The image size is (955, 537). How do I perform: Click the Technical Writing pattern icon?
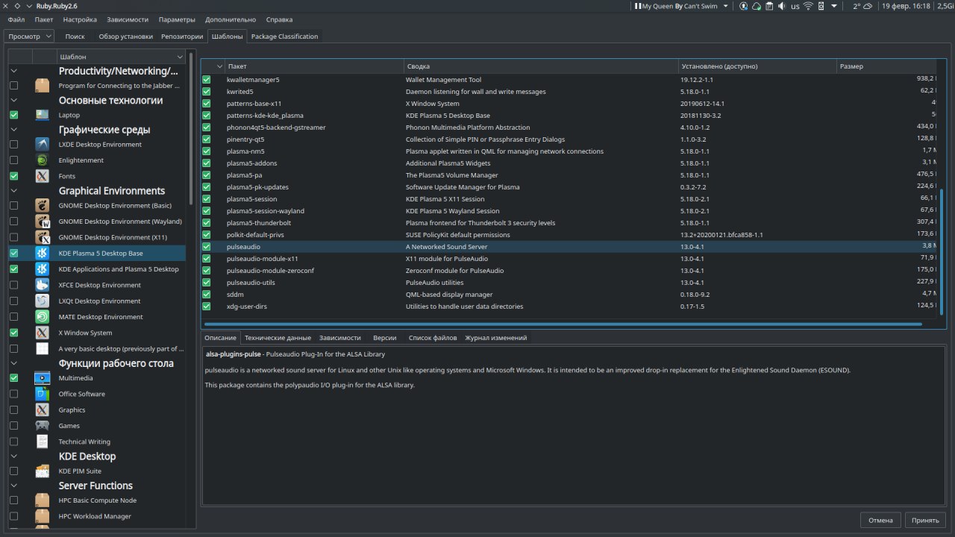coord(43,442)
